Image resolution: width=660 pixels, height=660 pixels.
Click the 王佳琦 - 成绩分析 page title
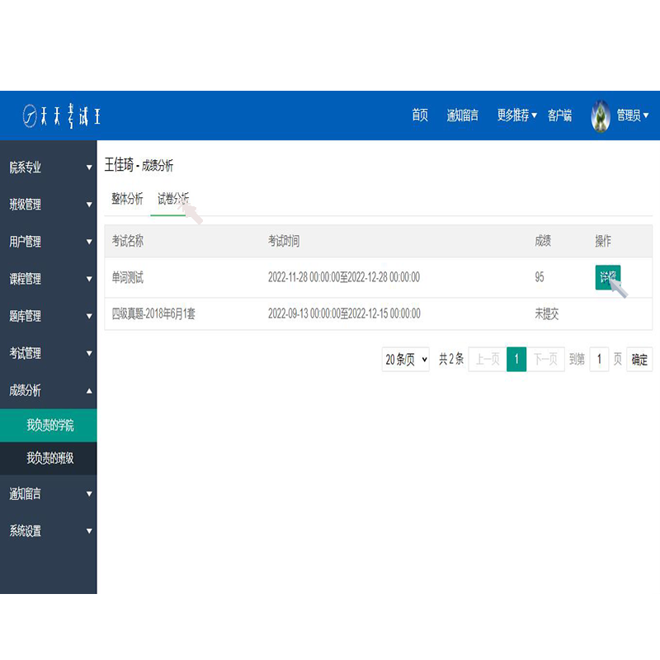[139, 165]
